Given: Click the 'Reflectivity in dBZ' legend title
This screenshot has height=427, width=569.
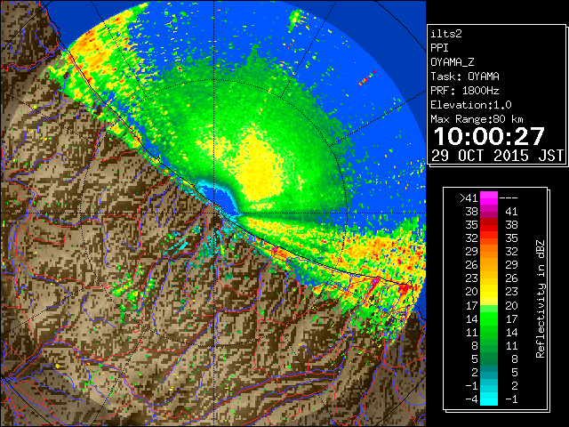Looking at the screenshot, I should tap(541, 299).
